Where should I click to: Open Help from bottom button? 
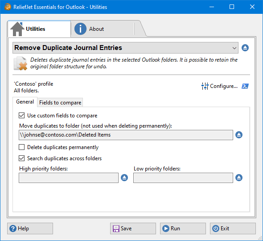click(x=30, y=229)
